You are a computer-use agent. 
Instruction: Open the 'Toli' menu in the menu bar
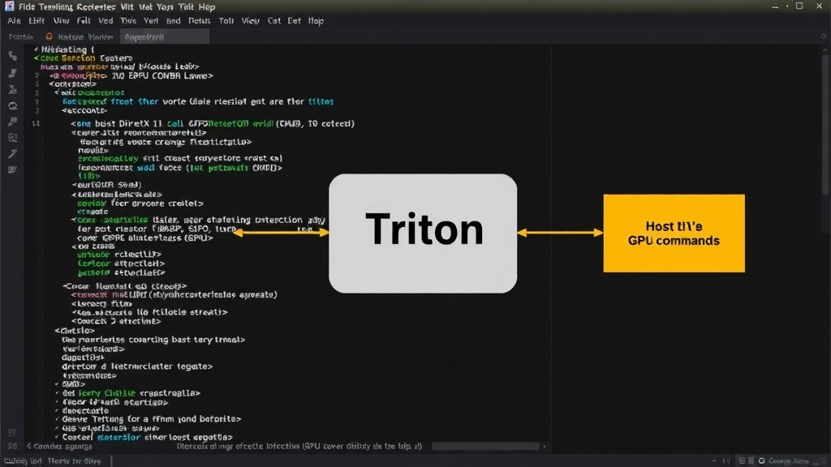tap(226, 20)
